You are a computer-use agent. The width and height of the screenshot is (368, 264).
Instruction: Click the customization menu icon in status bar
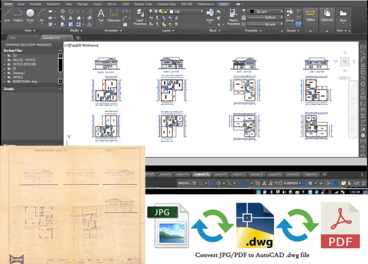coord(363,183)
